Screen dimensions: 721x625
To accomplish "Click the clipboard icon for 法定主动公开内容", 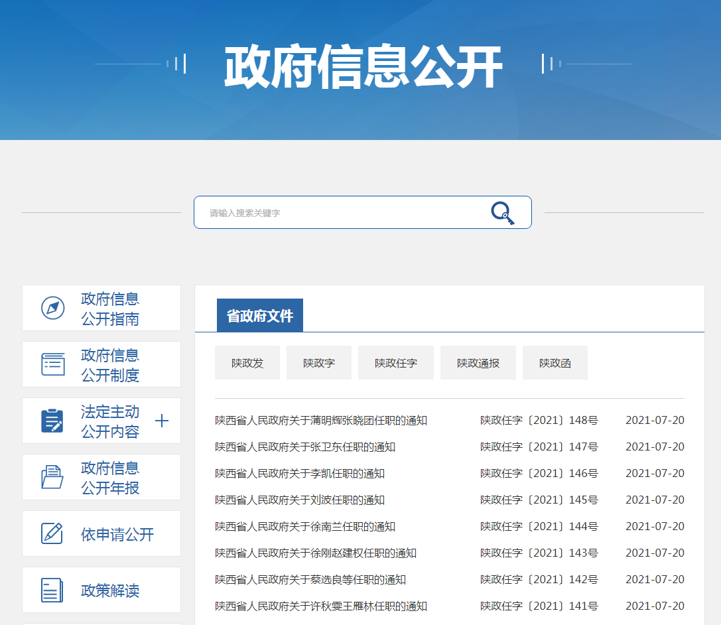I will coord(52,421).
